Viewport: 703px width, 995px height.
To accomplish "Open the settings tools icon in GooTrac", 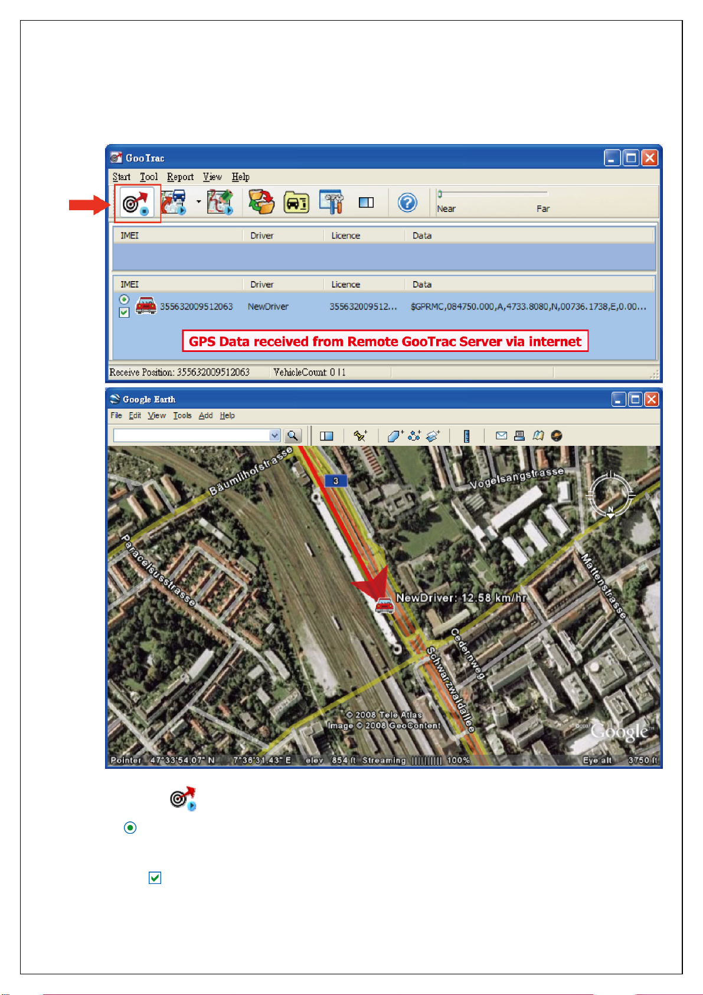I will 332,203.
